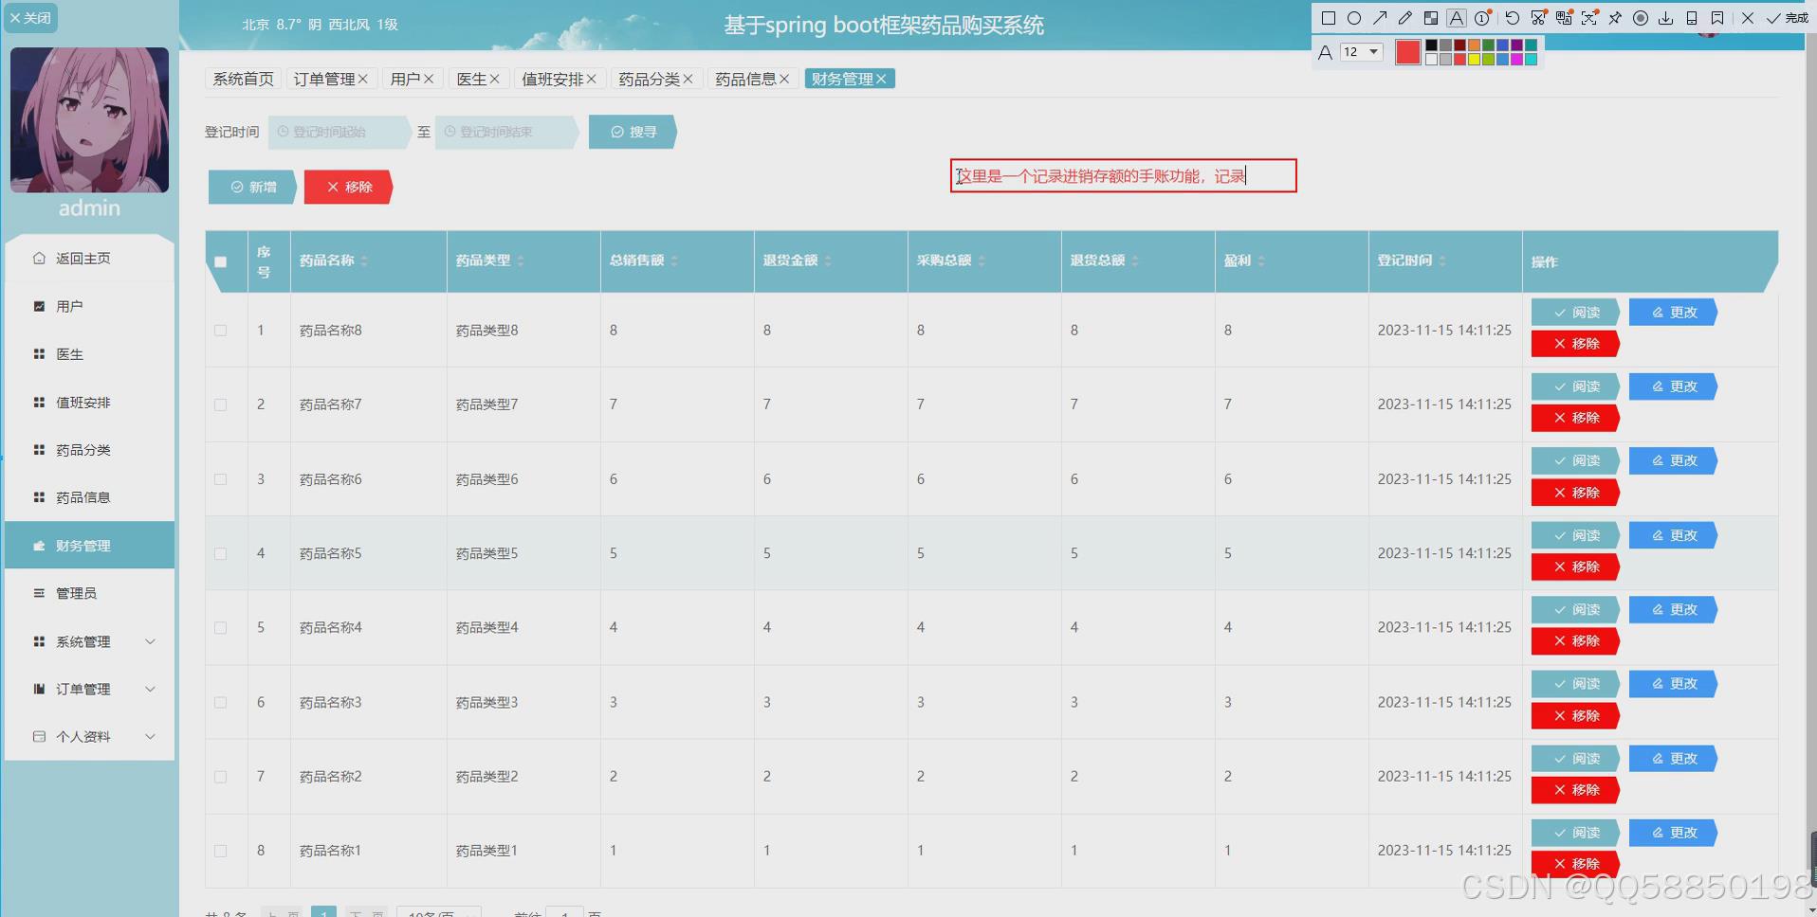Start scrolling long screenshot with scissors icon
1817x917 pixels.
tap(1538, 18)
